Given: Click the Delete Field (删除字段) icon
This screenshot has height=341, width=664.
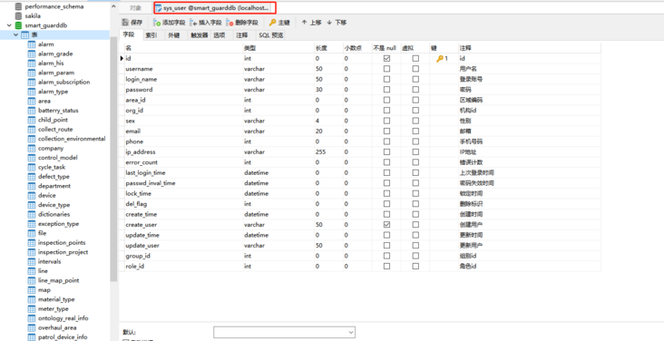Looking at the screenshot, I should 229,23.
